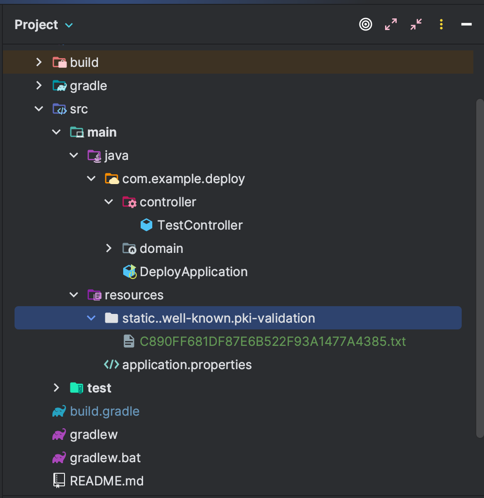
Task: Hide the Project tool window
Action: pyautogui.click(x=466, y=24)
